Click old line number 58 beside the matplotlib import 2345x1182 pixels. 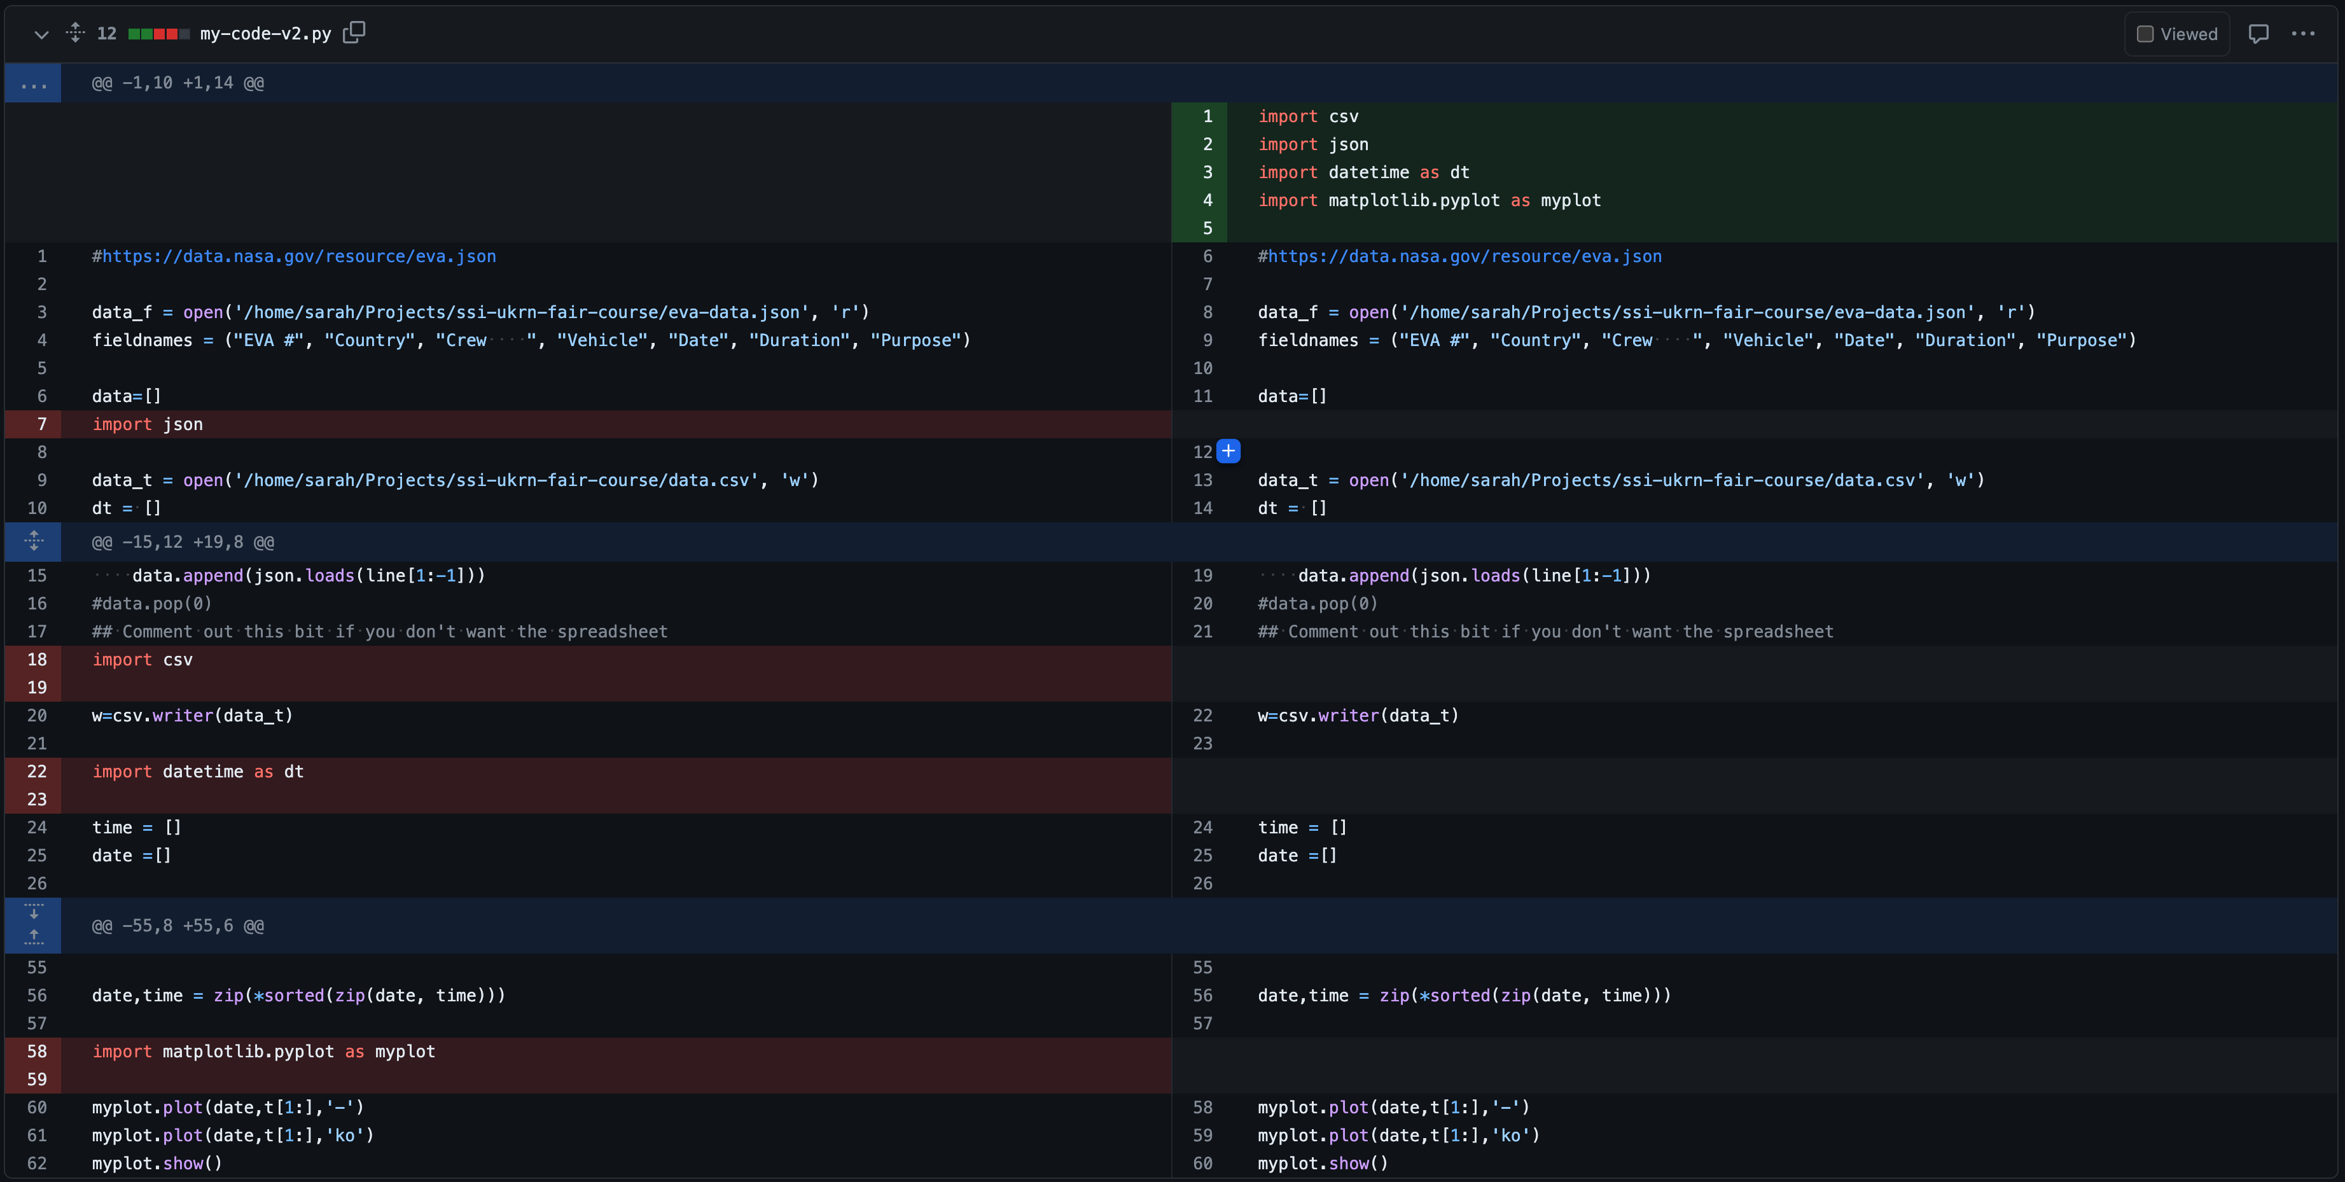tap(38, 1051)
